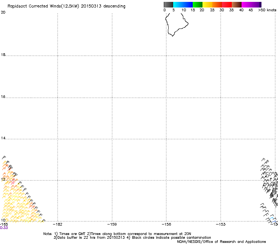This screenshot has width=278, height=244.
Task: Click the cyan-blue 5-15 knots color band
Action: tap(183, 5)
